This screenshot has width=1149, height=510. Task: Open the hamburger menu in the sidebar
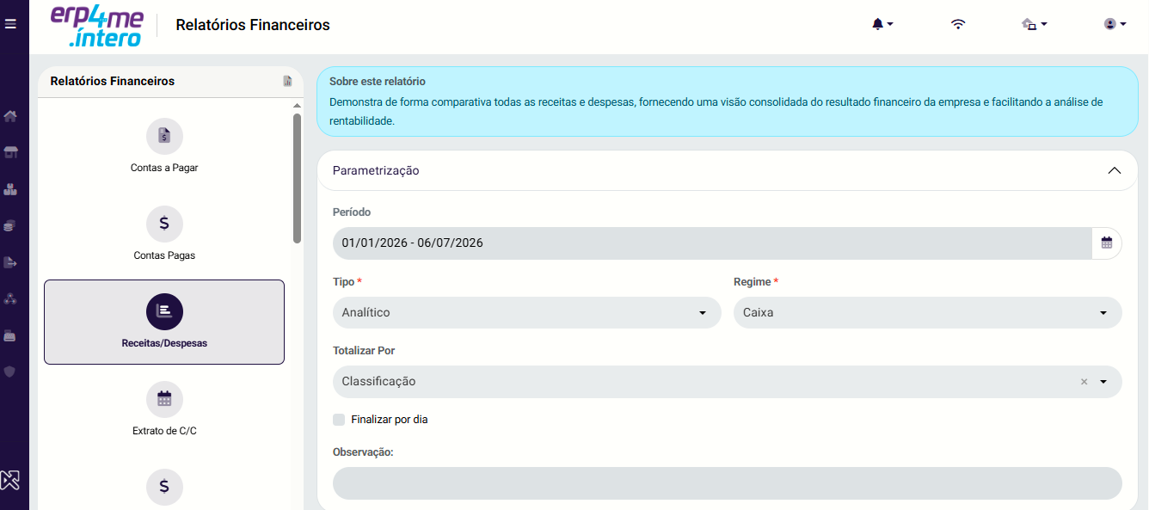pos(10,24)
